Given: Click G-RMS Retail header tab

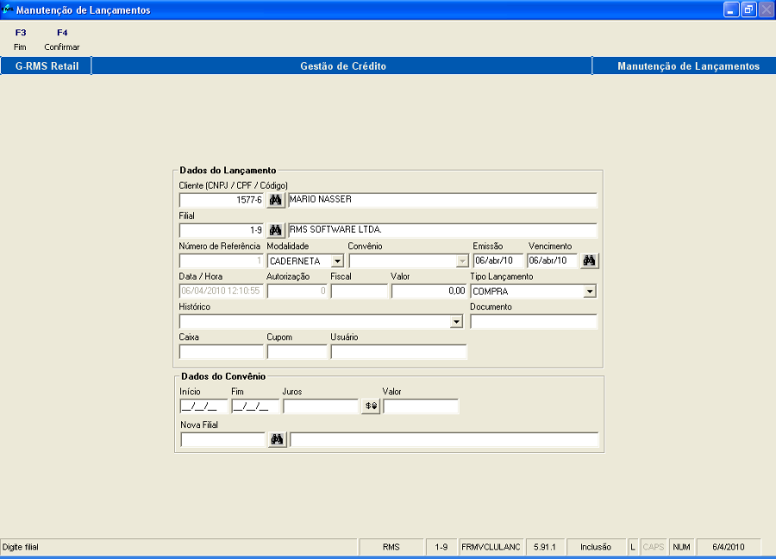Looking at the screenshot, I should [x=47, y=66].
